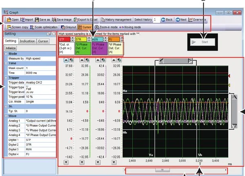Open Trigger type Fall dropdown
Image resolution: width=245 pixels, height=176 pixels.
point(40,87)
